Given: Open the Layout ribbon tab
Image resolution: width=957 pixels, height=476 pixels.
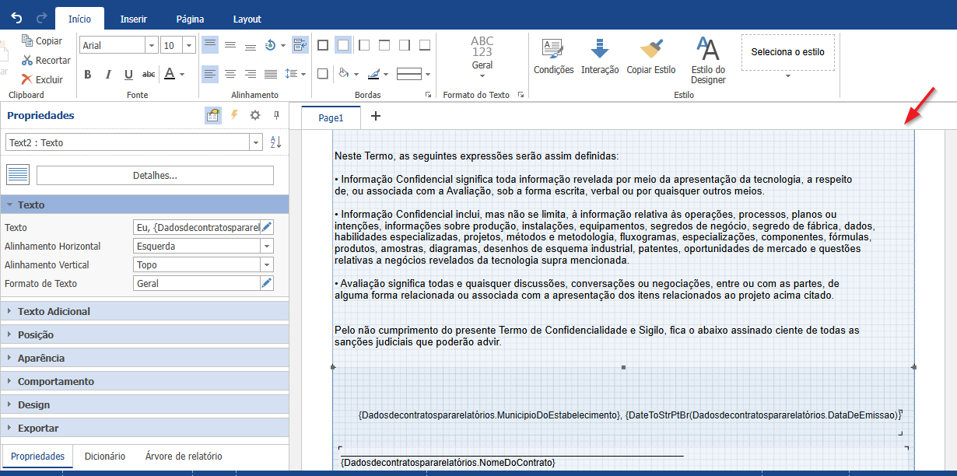Looking at the screenshot, I should click(247, 19).
